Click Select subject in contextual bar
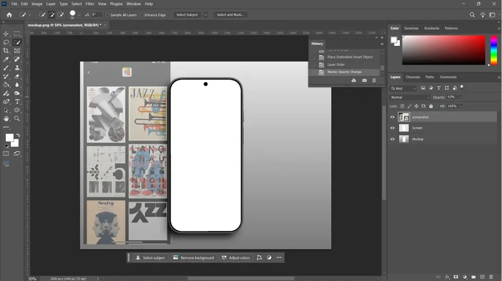Image resolution: width=502 pixels, height=281 pixels. pyautogui.click(x=150, y=258)
